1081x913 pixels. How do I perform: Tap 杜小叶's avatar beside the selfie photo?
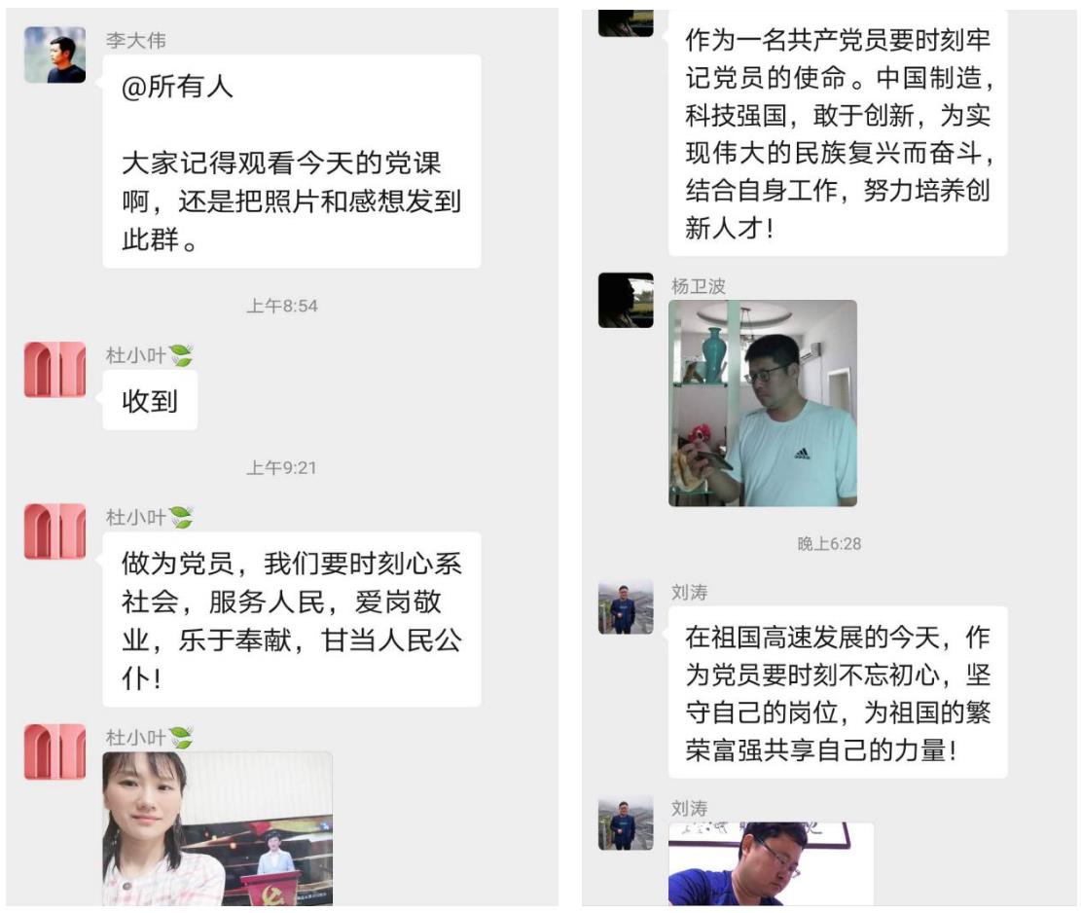pos(55,751)
